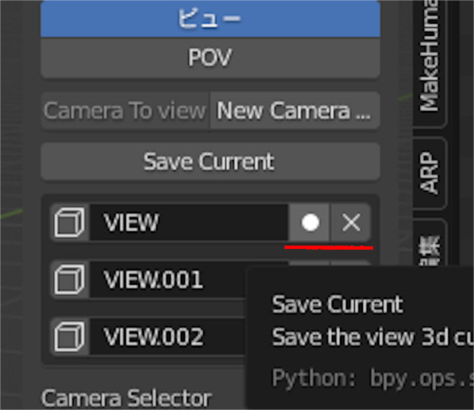
Task: Click the Camera To view button
Action: click(x=125, y=110)
